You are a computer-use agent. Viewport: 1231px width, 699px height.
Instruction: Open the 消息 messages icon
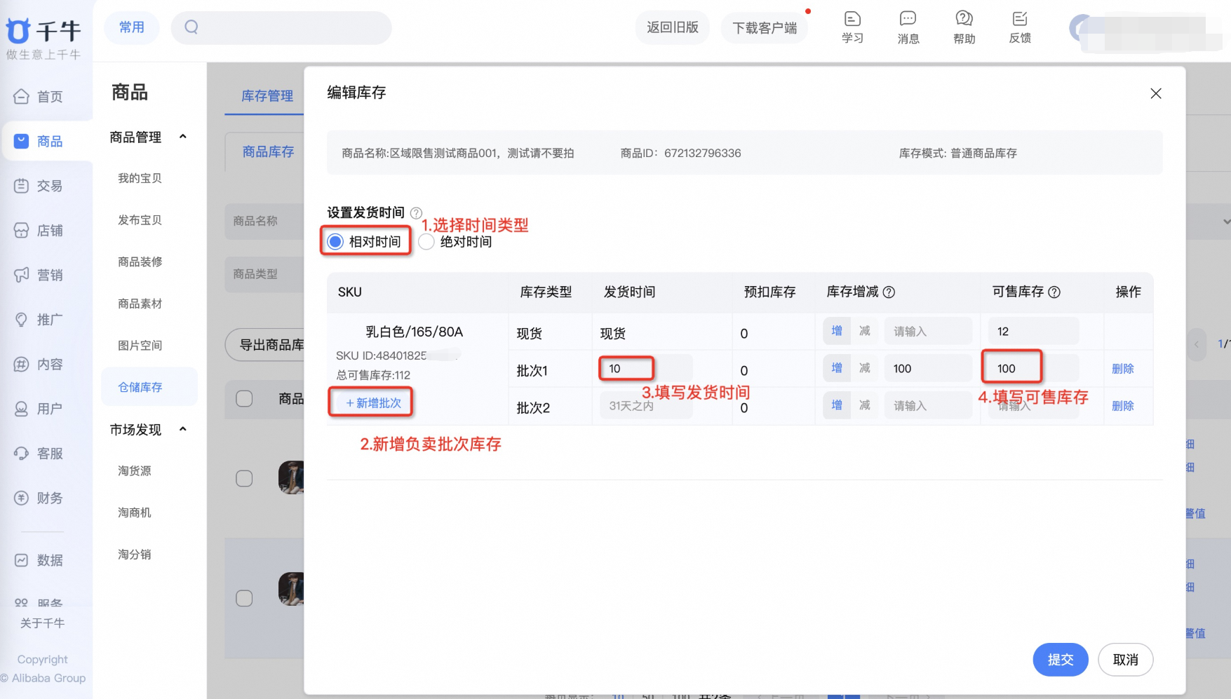click(x=908, y=27)
